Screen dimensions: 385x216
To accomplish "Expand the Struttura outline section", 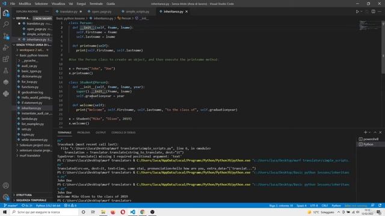I will (x=32, y=195).
